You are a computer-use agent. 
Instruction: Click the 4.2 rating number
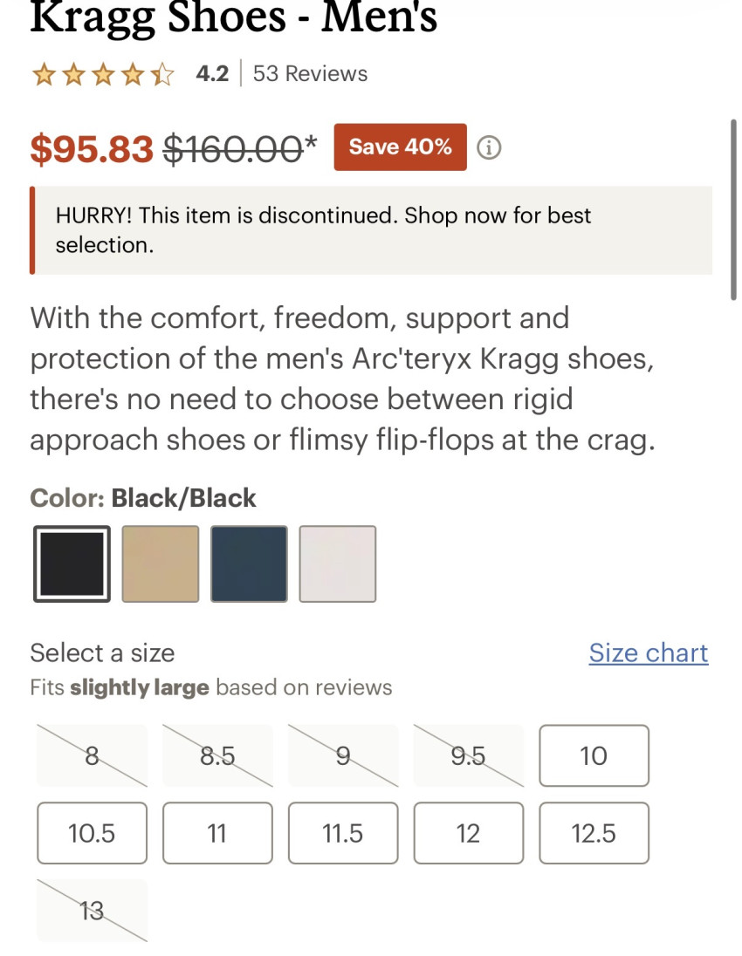click(212, 74)
